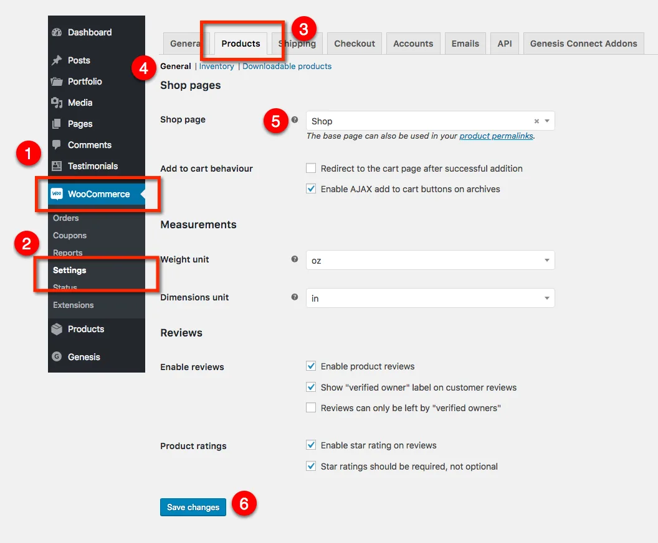658x543 pixels.
Task: Clear the Shop page selection with the x
Action: [536, 121]
